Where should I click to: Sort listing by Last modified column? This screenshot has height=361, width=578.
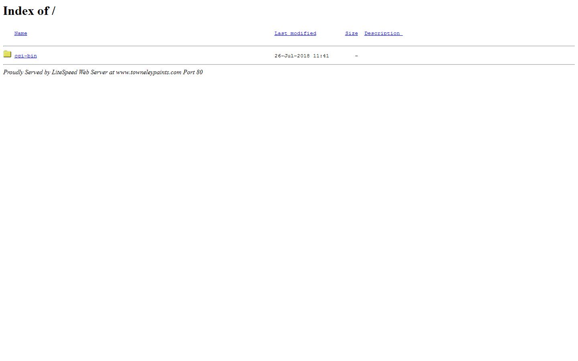[x=295, y=33]
